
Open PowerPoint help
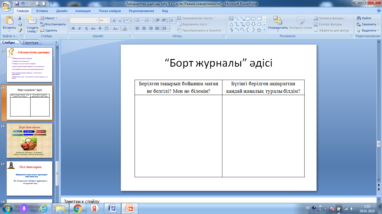click(379, 11)
